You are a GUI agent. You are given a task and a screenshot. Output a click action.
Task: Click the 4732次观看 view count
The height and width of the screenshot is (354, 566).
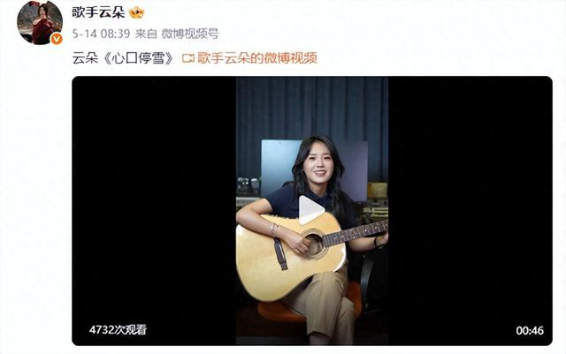(118, 330)
